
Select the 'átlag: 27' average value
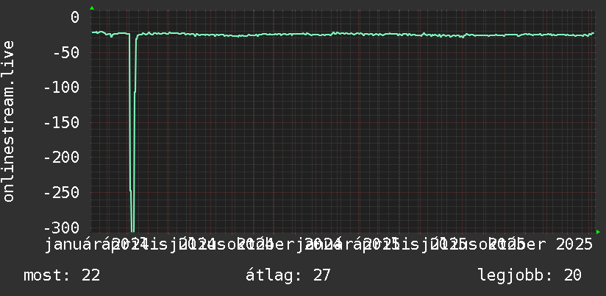coord(288,275)
